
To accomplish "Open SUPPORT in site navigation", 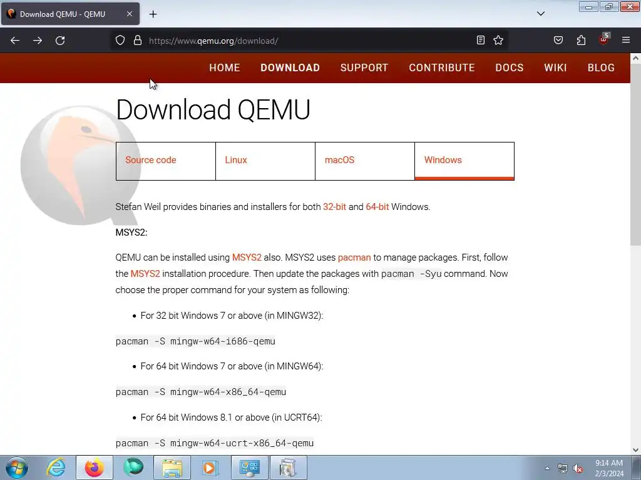I will coord(364,67).
